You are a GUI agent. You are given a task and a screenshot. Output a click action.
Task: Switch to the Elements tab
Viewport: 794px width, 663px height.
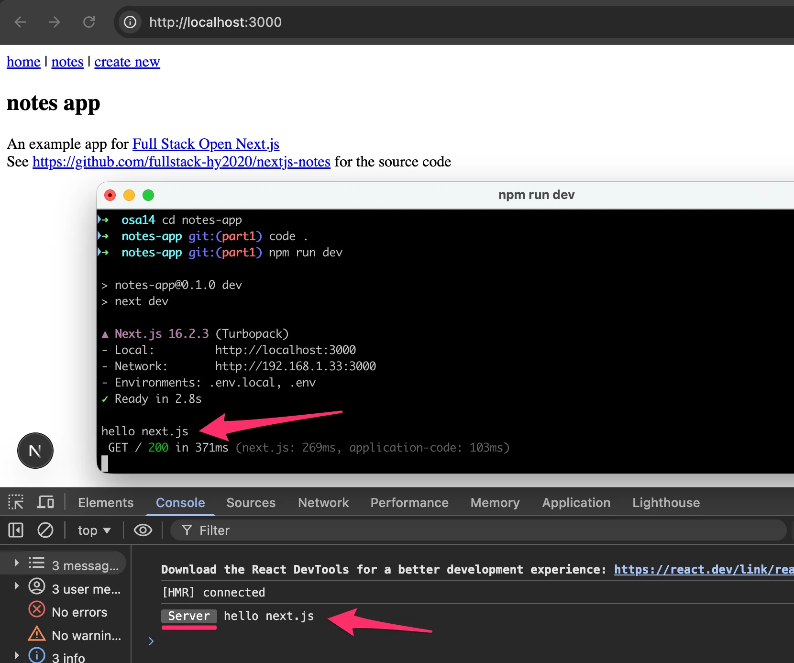106,502
